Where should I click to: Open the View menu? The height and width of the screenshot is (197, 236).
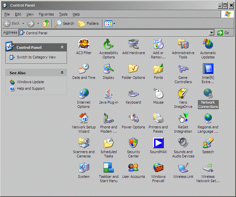coord(30,14)
